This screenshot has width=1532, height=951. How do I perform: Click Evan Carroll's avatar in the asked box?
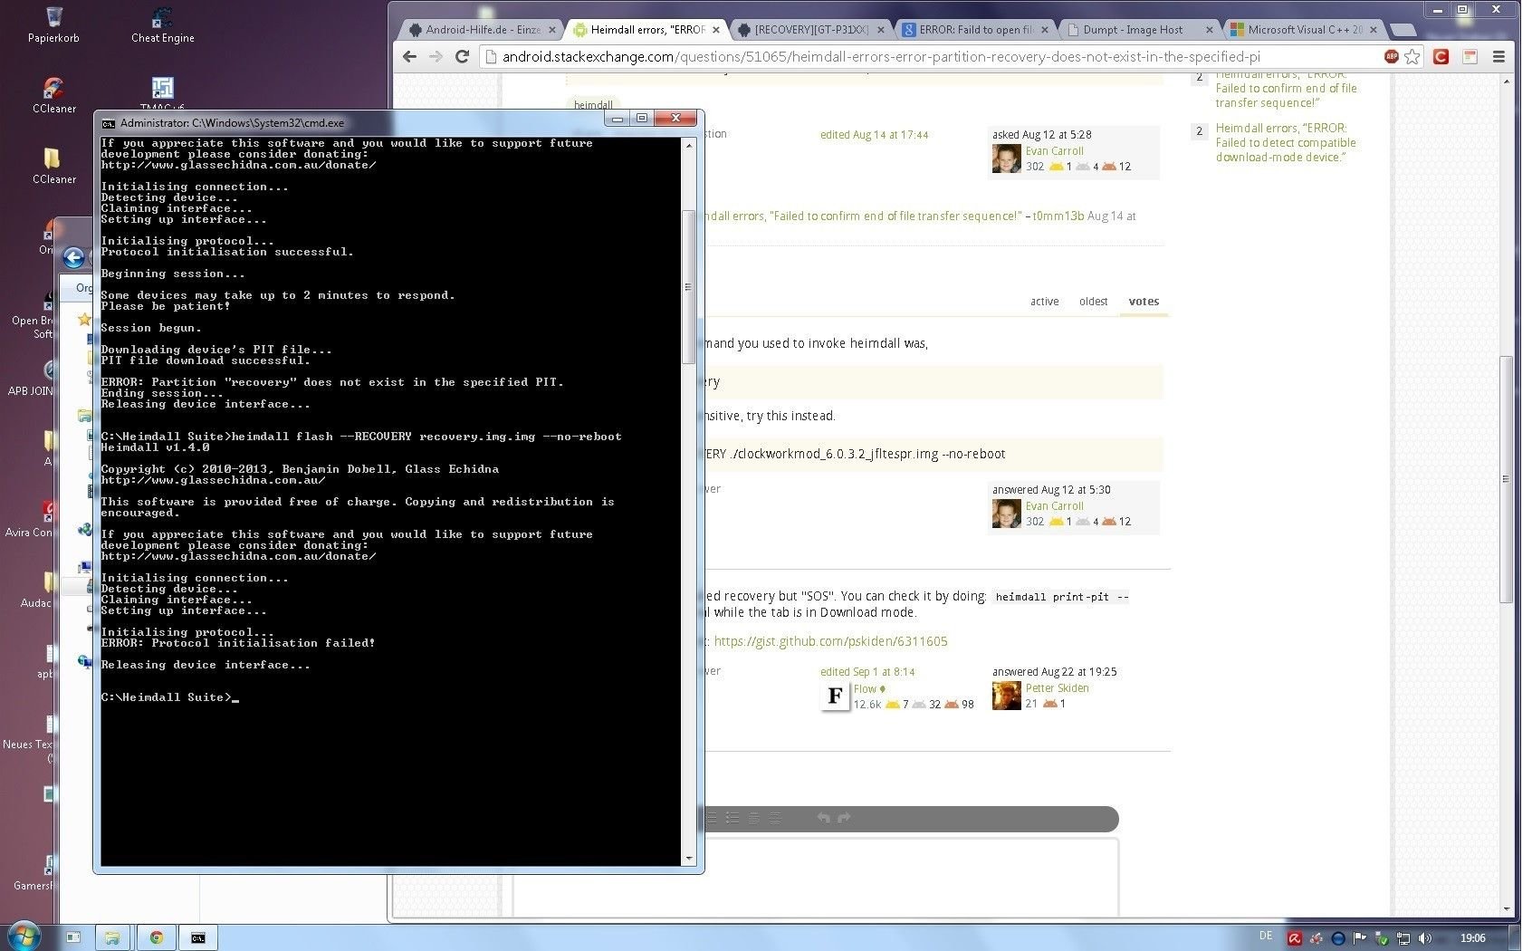click(x=1006, y=158)
